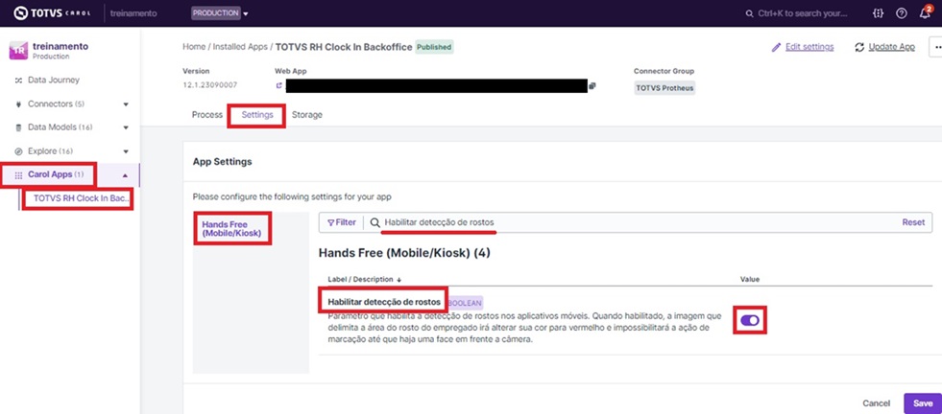The image size is (942, 414).
Task: Open the PRODUCTION environment dropdown
Action: coord(219,12)
